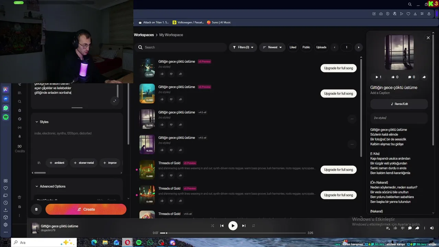
Task: Open Aria AI in the Opera sidebar
Action: click(x=5, y=90)
